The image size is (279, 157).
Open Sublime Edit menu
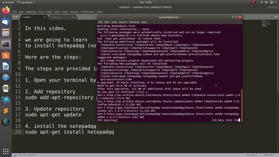click(x=21, y=12)
